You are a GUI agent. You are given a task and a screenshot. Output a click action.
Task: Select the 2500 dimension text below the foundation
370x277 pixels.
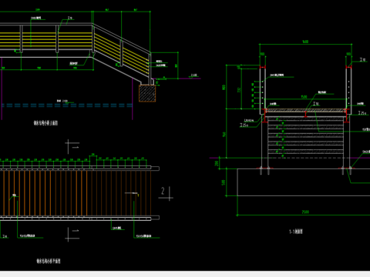point(305,212)
